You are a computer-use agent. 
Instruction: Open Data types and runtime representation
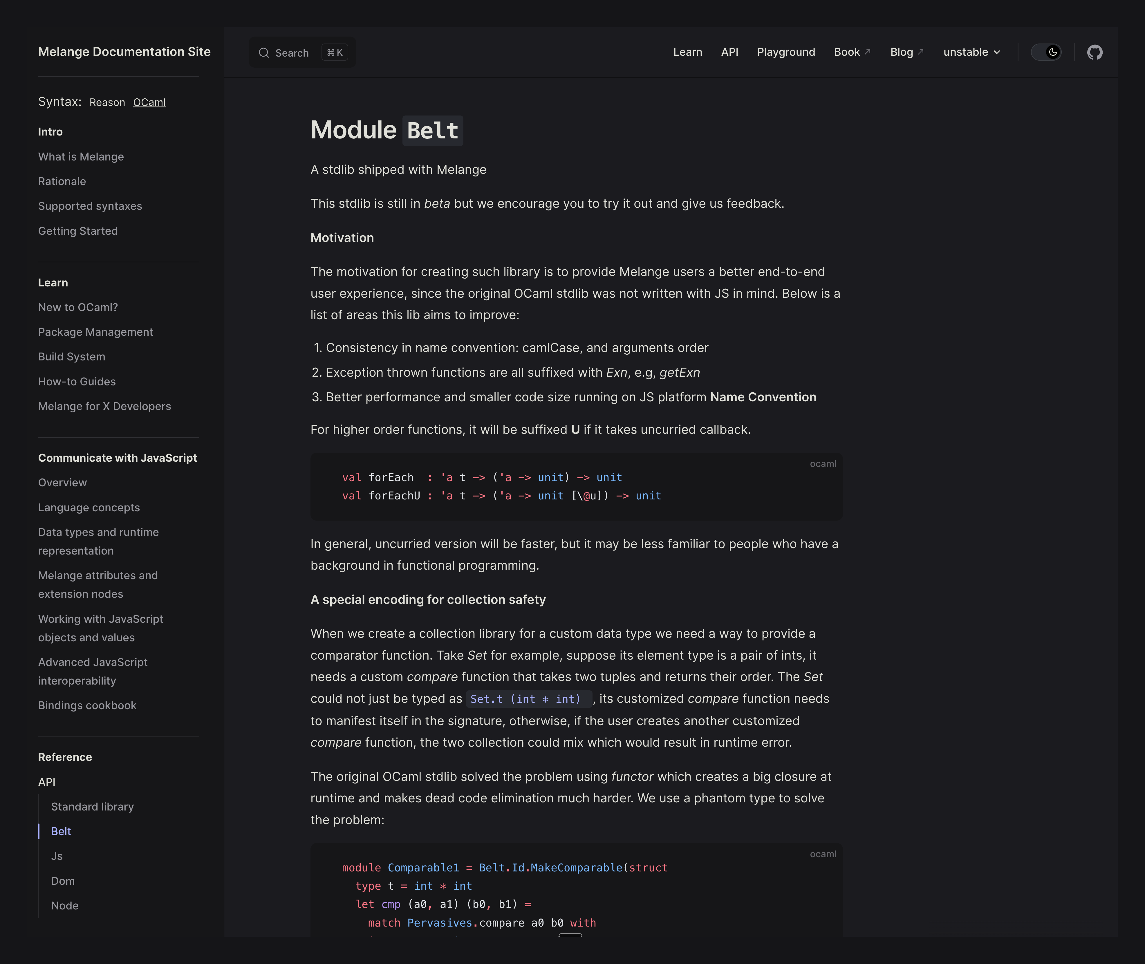[98, 541]
